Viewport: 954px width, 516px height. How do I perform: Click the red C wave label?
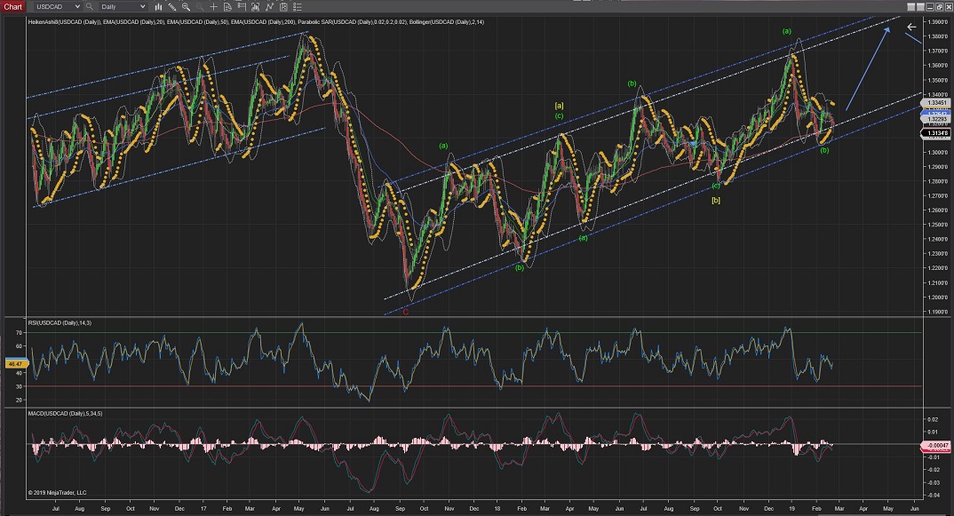[x=405, y=312]
